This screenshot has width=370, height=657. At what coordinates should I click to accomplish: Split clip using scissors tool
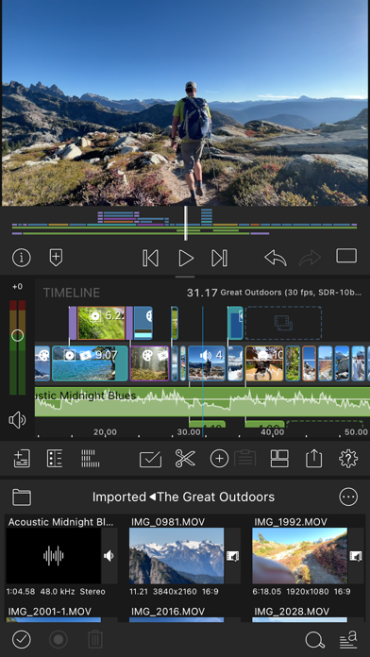click(x=185, y=459)
